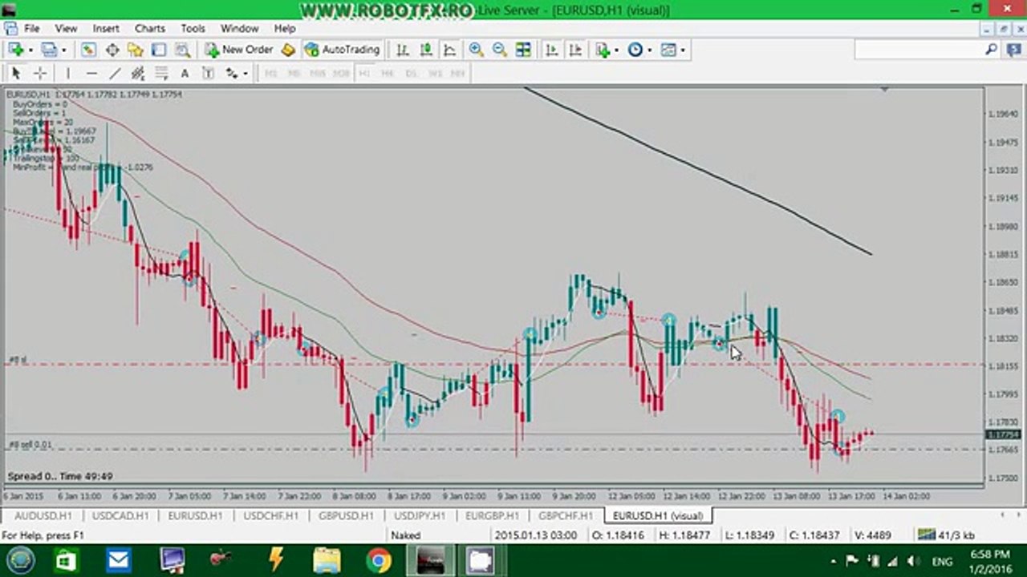Screen dimensions: 1027x577
Task: Switch chart to Line Chart
Action: click(x=449, y=50)
